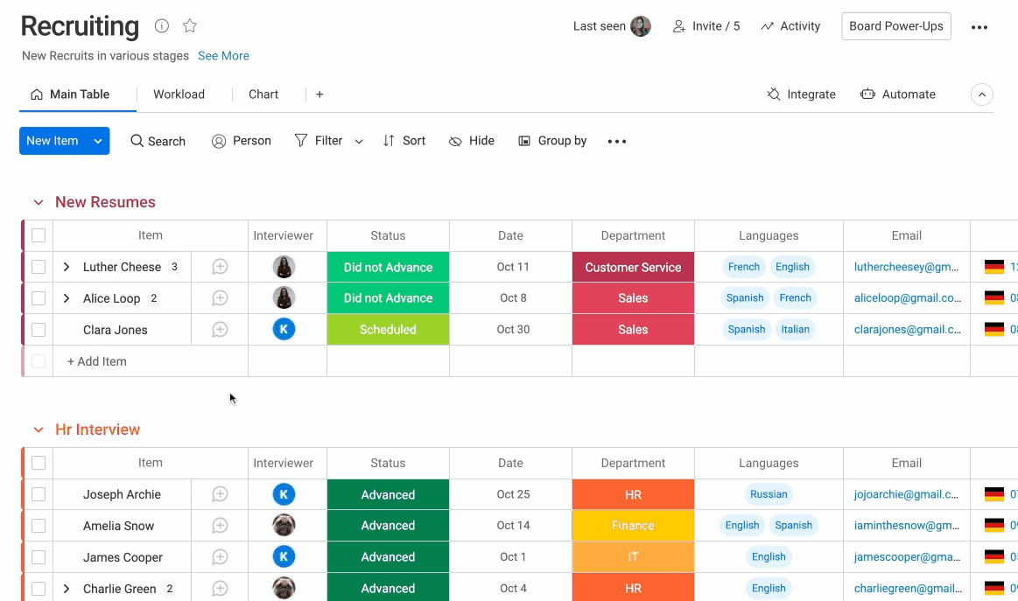Open conversation bubble for Luther Cheese

220,267
